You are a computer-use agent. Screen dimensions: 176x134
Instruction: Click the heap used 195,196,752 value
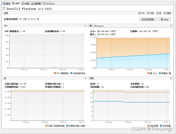click(145, 31)
